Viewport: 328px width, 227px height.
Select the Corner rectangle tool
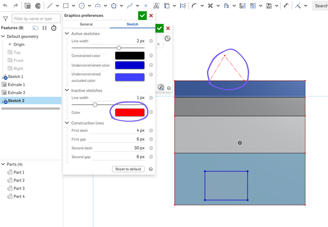coord(66,6)
